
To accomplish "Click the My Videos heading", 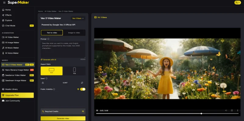I will tap(101, 17).
